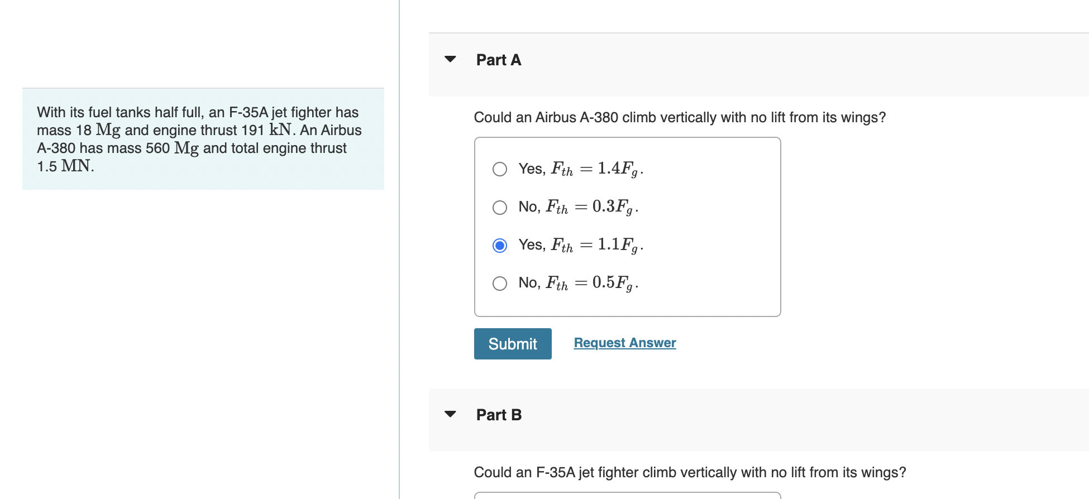The image size is (1089, 499).
Task: Click the answer label text 'Yes, Fth = 1.1Fg'
Action: click(x=581, y=245)
